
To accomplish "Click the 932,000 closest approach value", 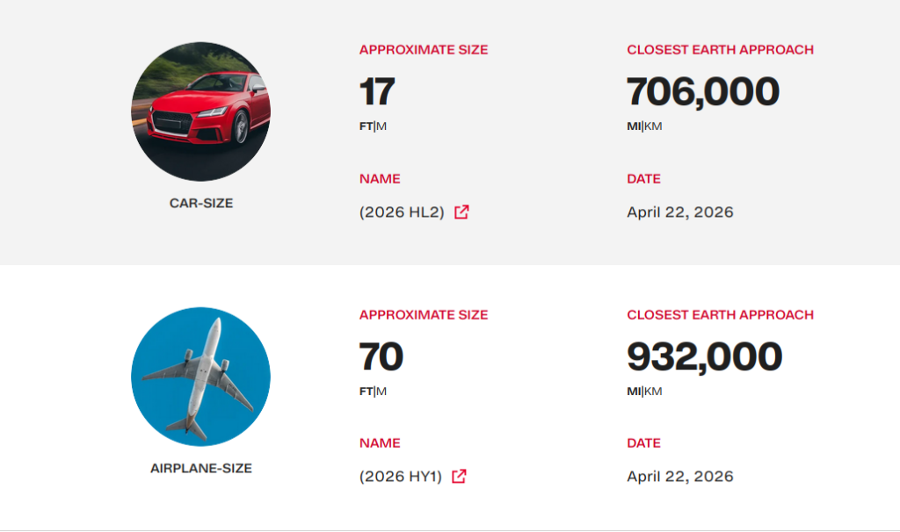I will pyautogui.click(x=704, y=356).
